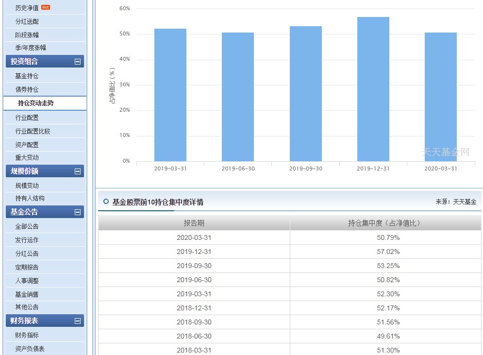Select the 持仓变动走势 tab in the sidebar
Screen dimensions: 483x355
[x=44, y=103]
